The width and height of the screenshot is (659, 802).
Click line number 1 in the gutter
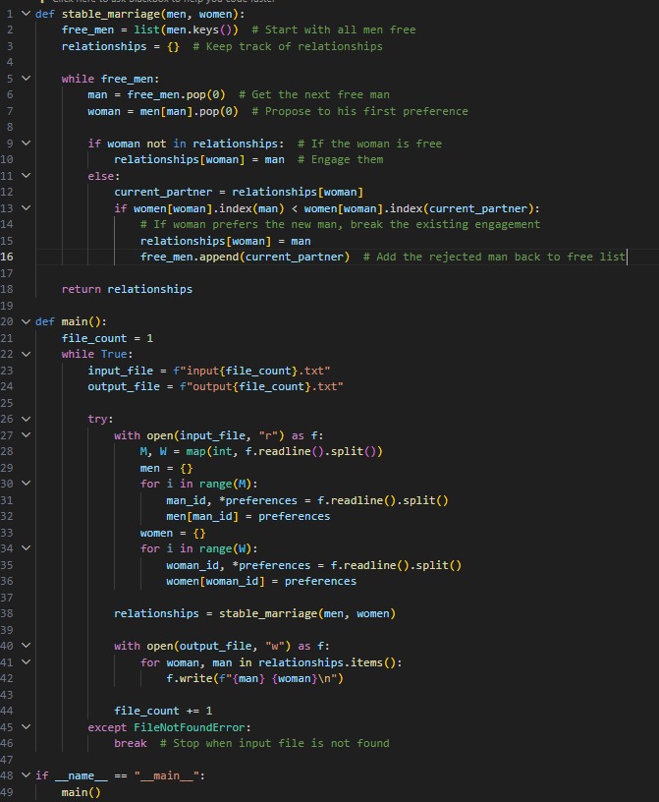[x=10, y=14]
